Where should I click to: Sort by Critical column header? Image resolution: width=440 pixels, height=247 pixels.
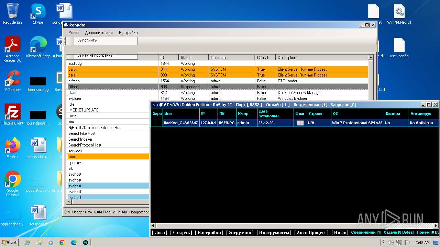(x=265, y=57)
